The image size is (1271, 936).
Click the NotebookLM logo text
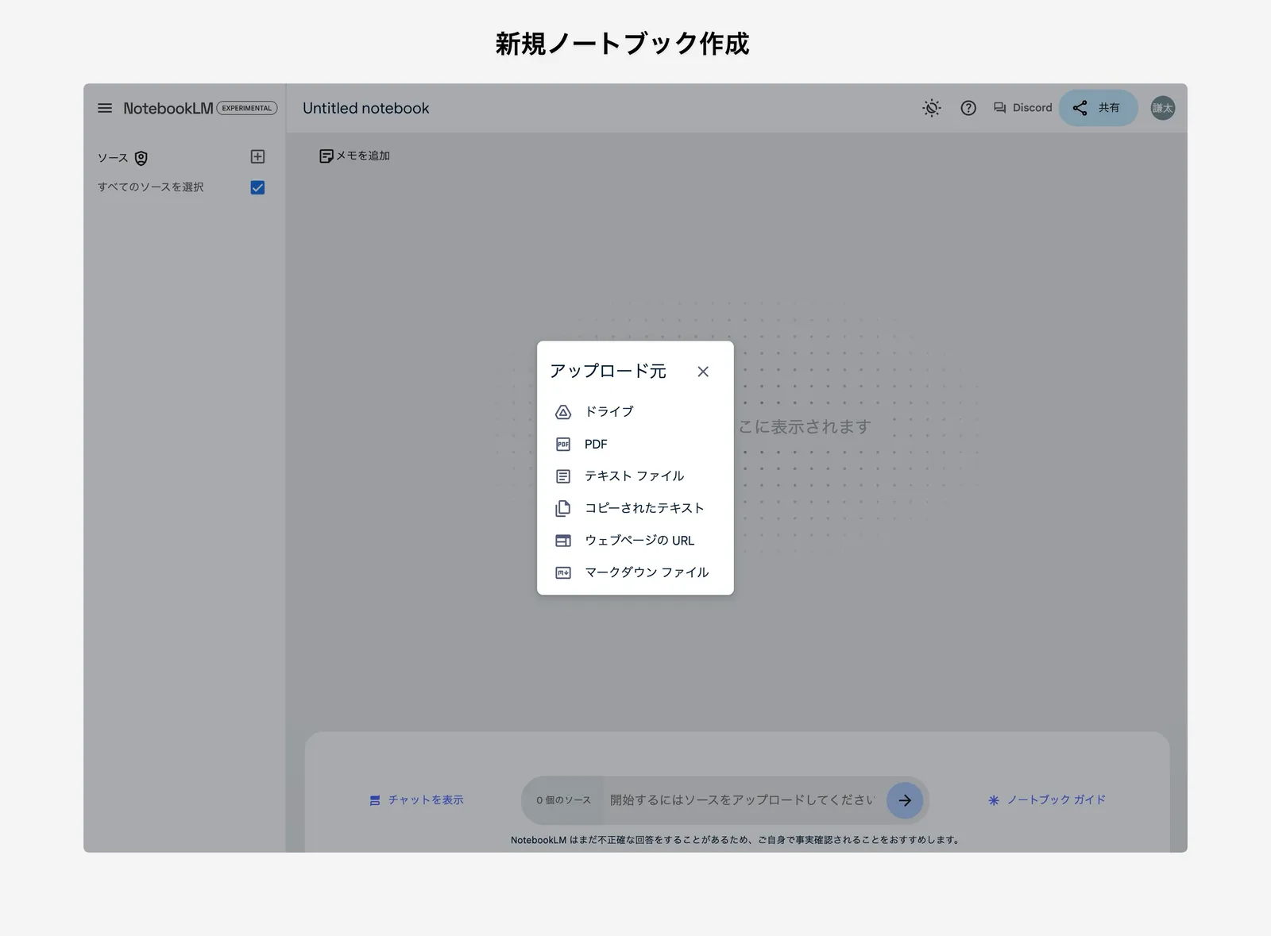(x=168, y=108)
